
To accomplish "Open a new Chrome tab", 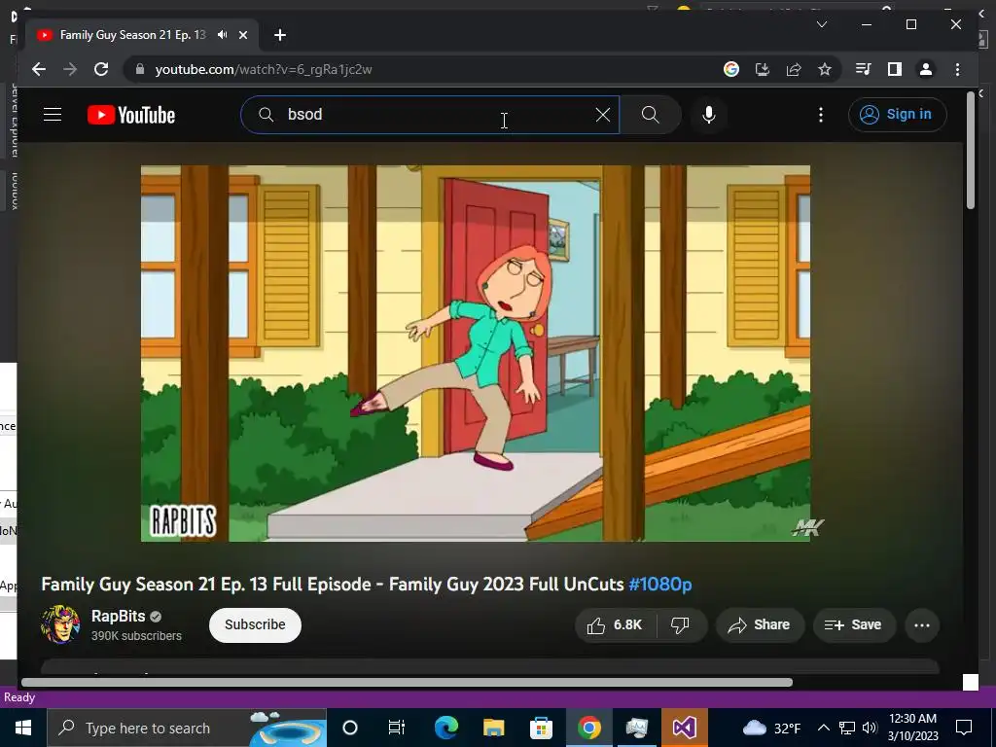I will click(280, 35).
